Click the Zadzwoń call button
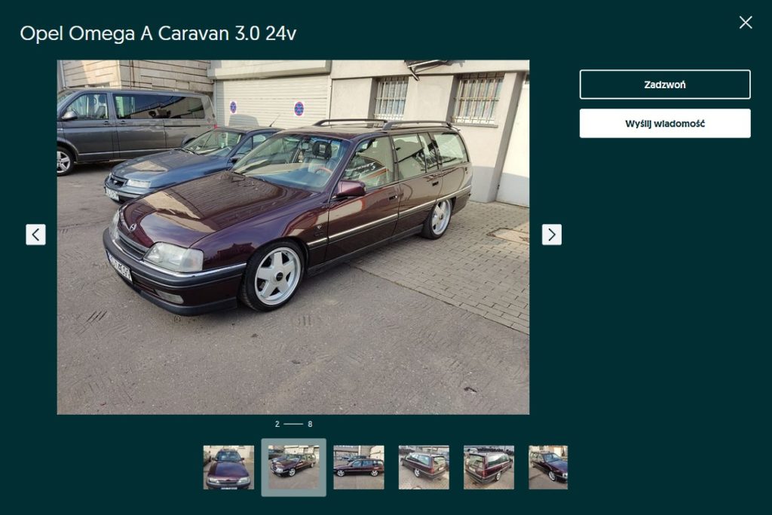Screen dimensions: 772x515 tap(665, 84)
